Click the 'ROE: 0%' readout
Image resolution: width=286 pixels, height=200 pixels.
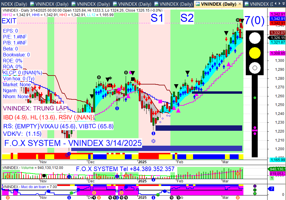13,61
